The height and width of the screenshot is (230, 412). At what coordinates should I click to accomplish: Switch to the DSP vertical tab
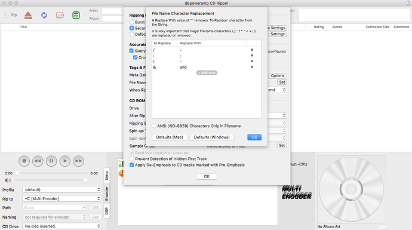pyautogui.click(x=107, y=211)
